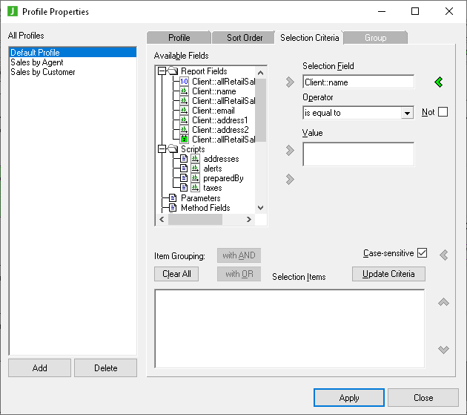Click the gray arrow left of Value box
Image resolution: width=467 pixels, height=415 pixels.
pyautogui.click(x=290, y=151)
